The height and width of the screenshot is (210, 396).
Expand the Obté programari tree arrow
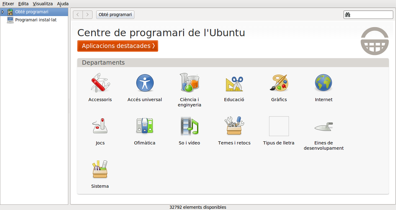point(3,12)
